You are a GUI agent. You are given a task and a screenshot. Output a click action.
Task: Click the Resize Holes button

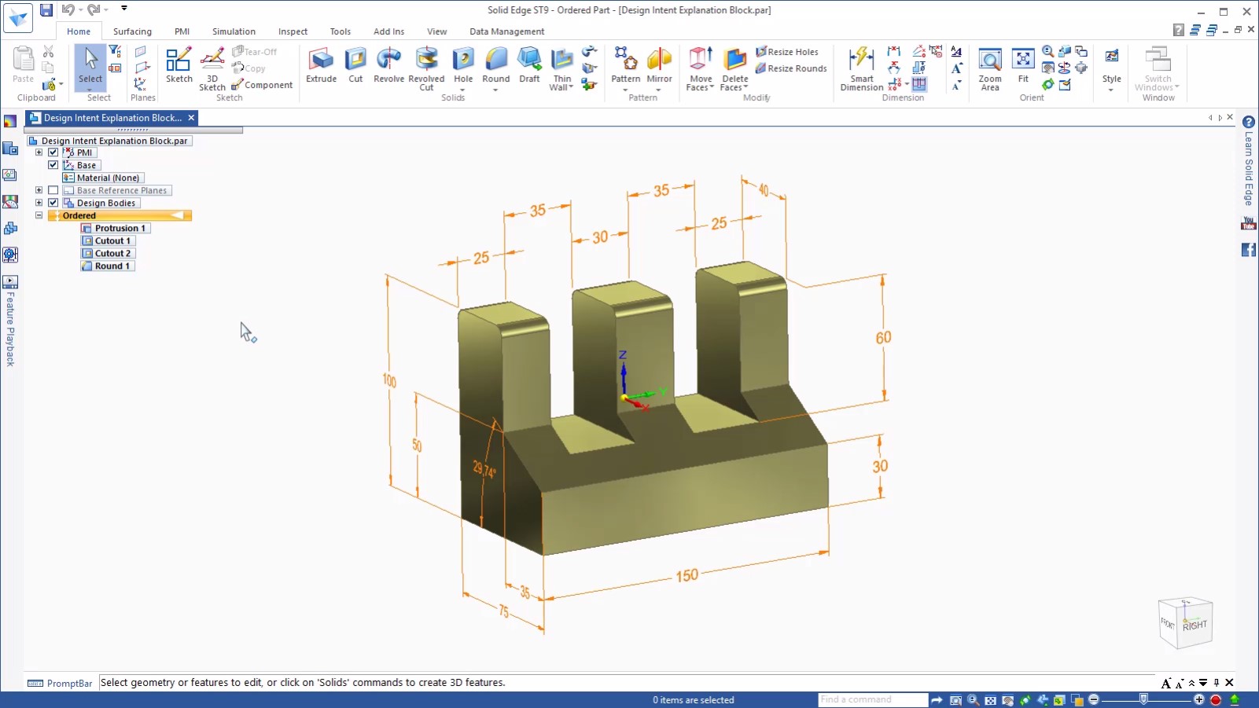789,51
